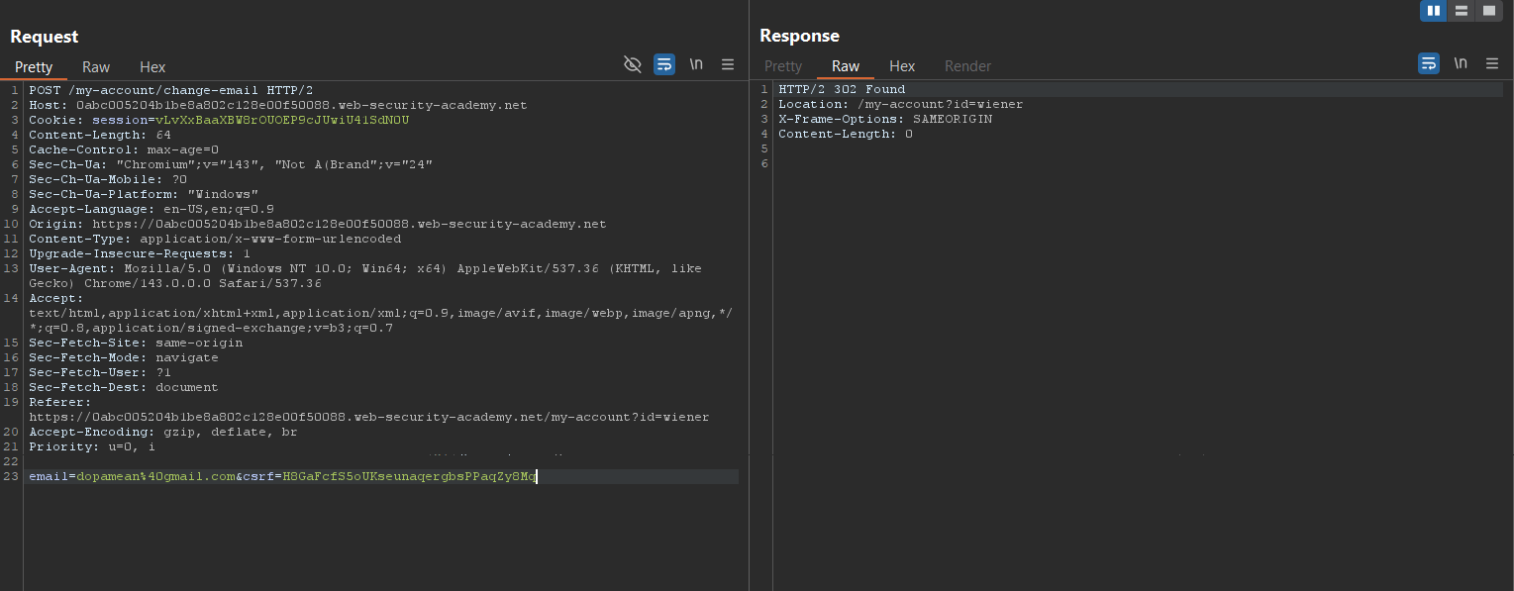Click the Host header line in Request
This screenshot has height=591, width=1514.
pyautogui.click(x=277, y=105)
